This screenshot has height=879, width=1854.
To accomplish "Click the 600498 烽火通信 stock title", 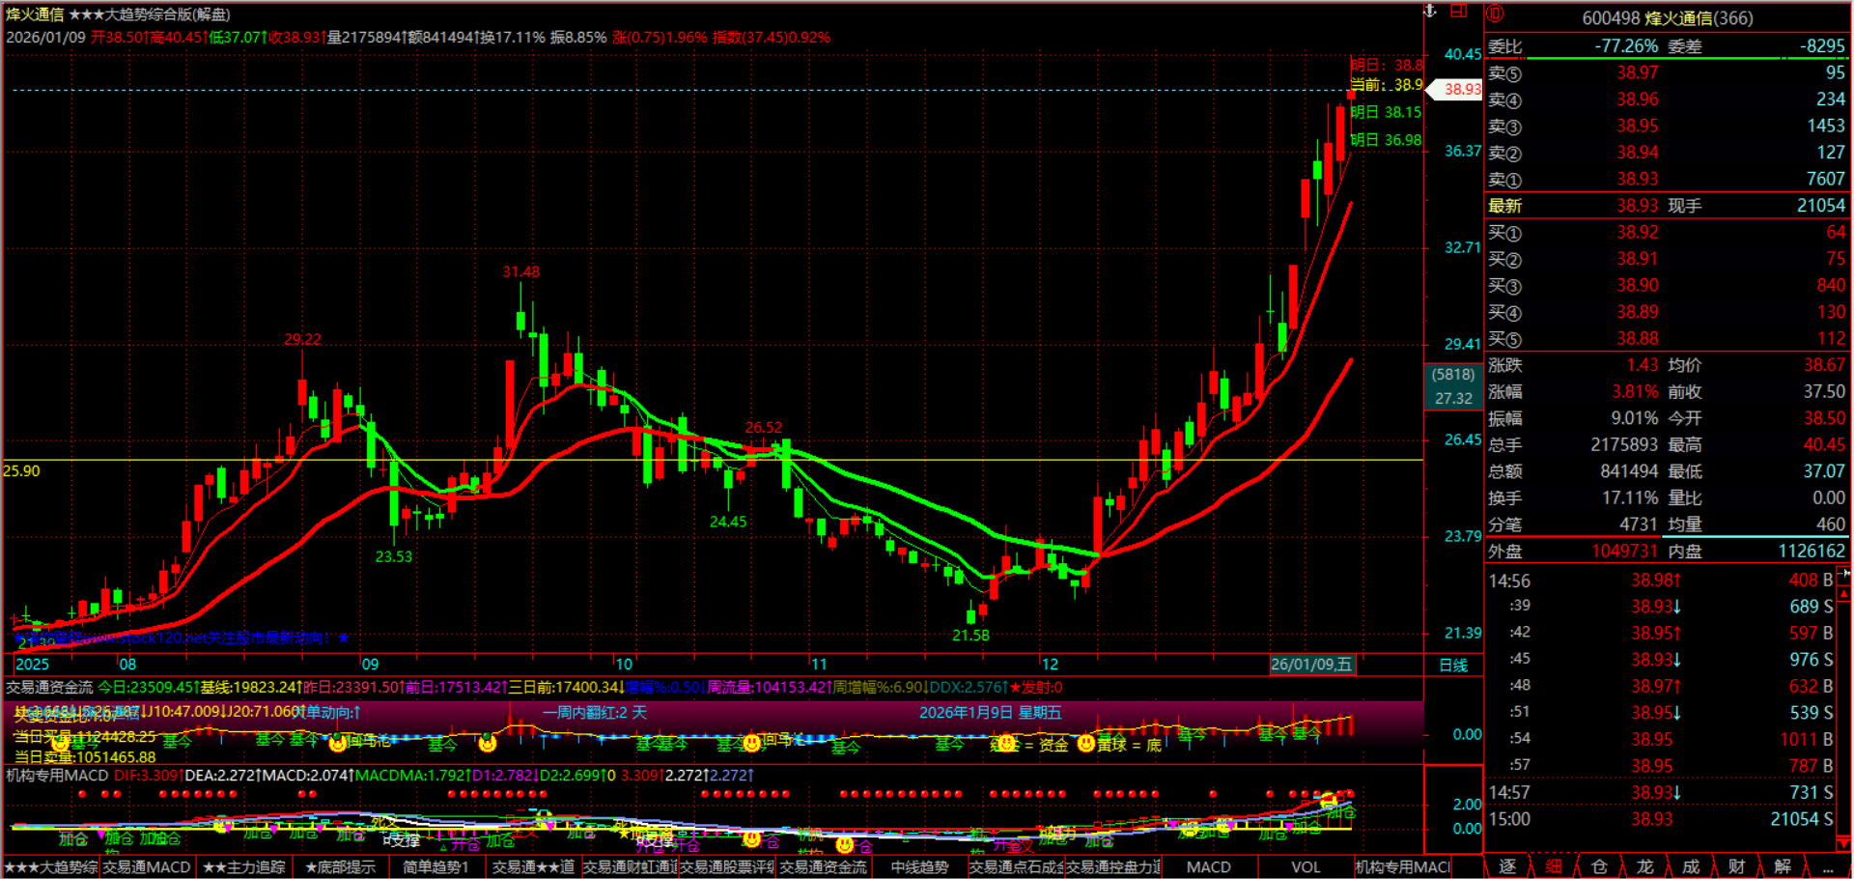I will coord(1667,18).
